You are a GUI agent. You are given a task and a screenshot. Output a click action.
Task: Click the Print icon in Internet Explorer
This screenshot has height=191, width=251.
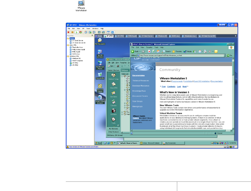(x=205, y=51)
